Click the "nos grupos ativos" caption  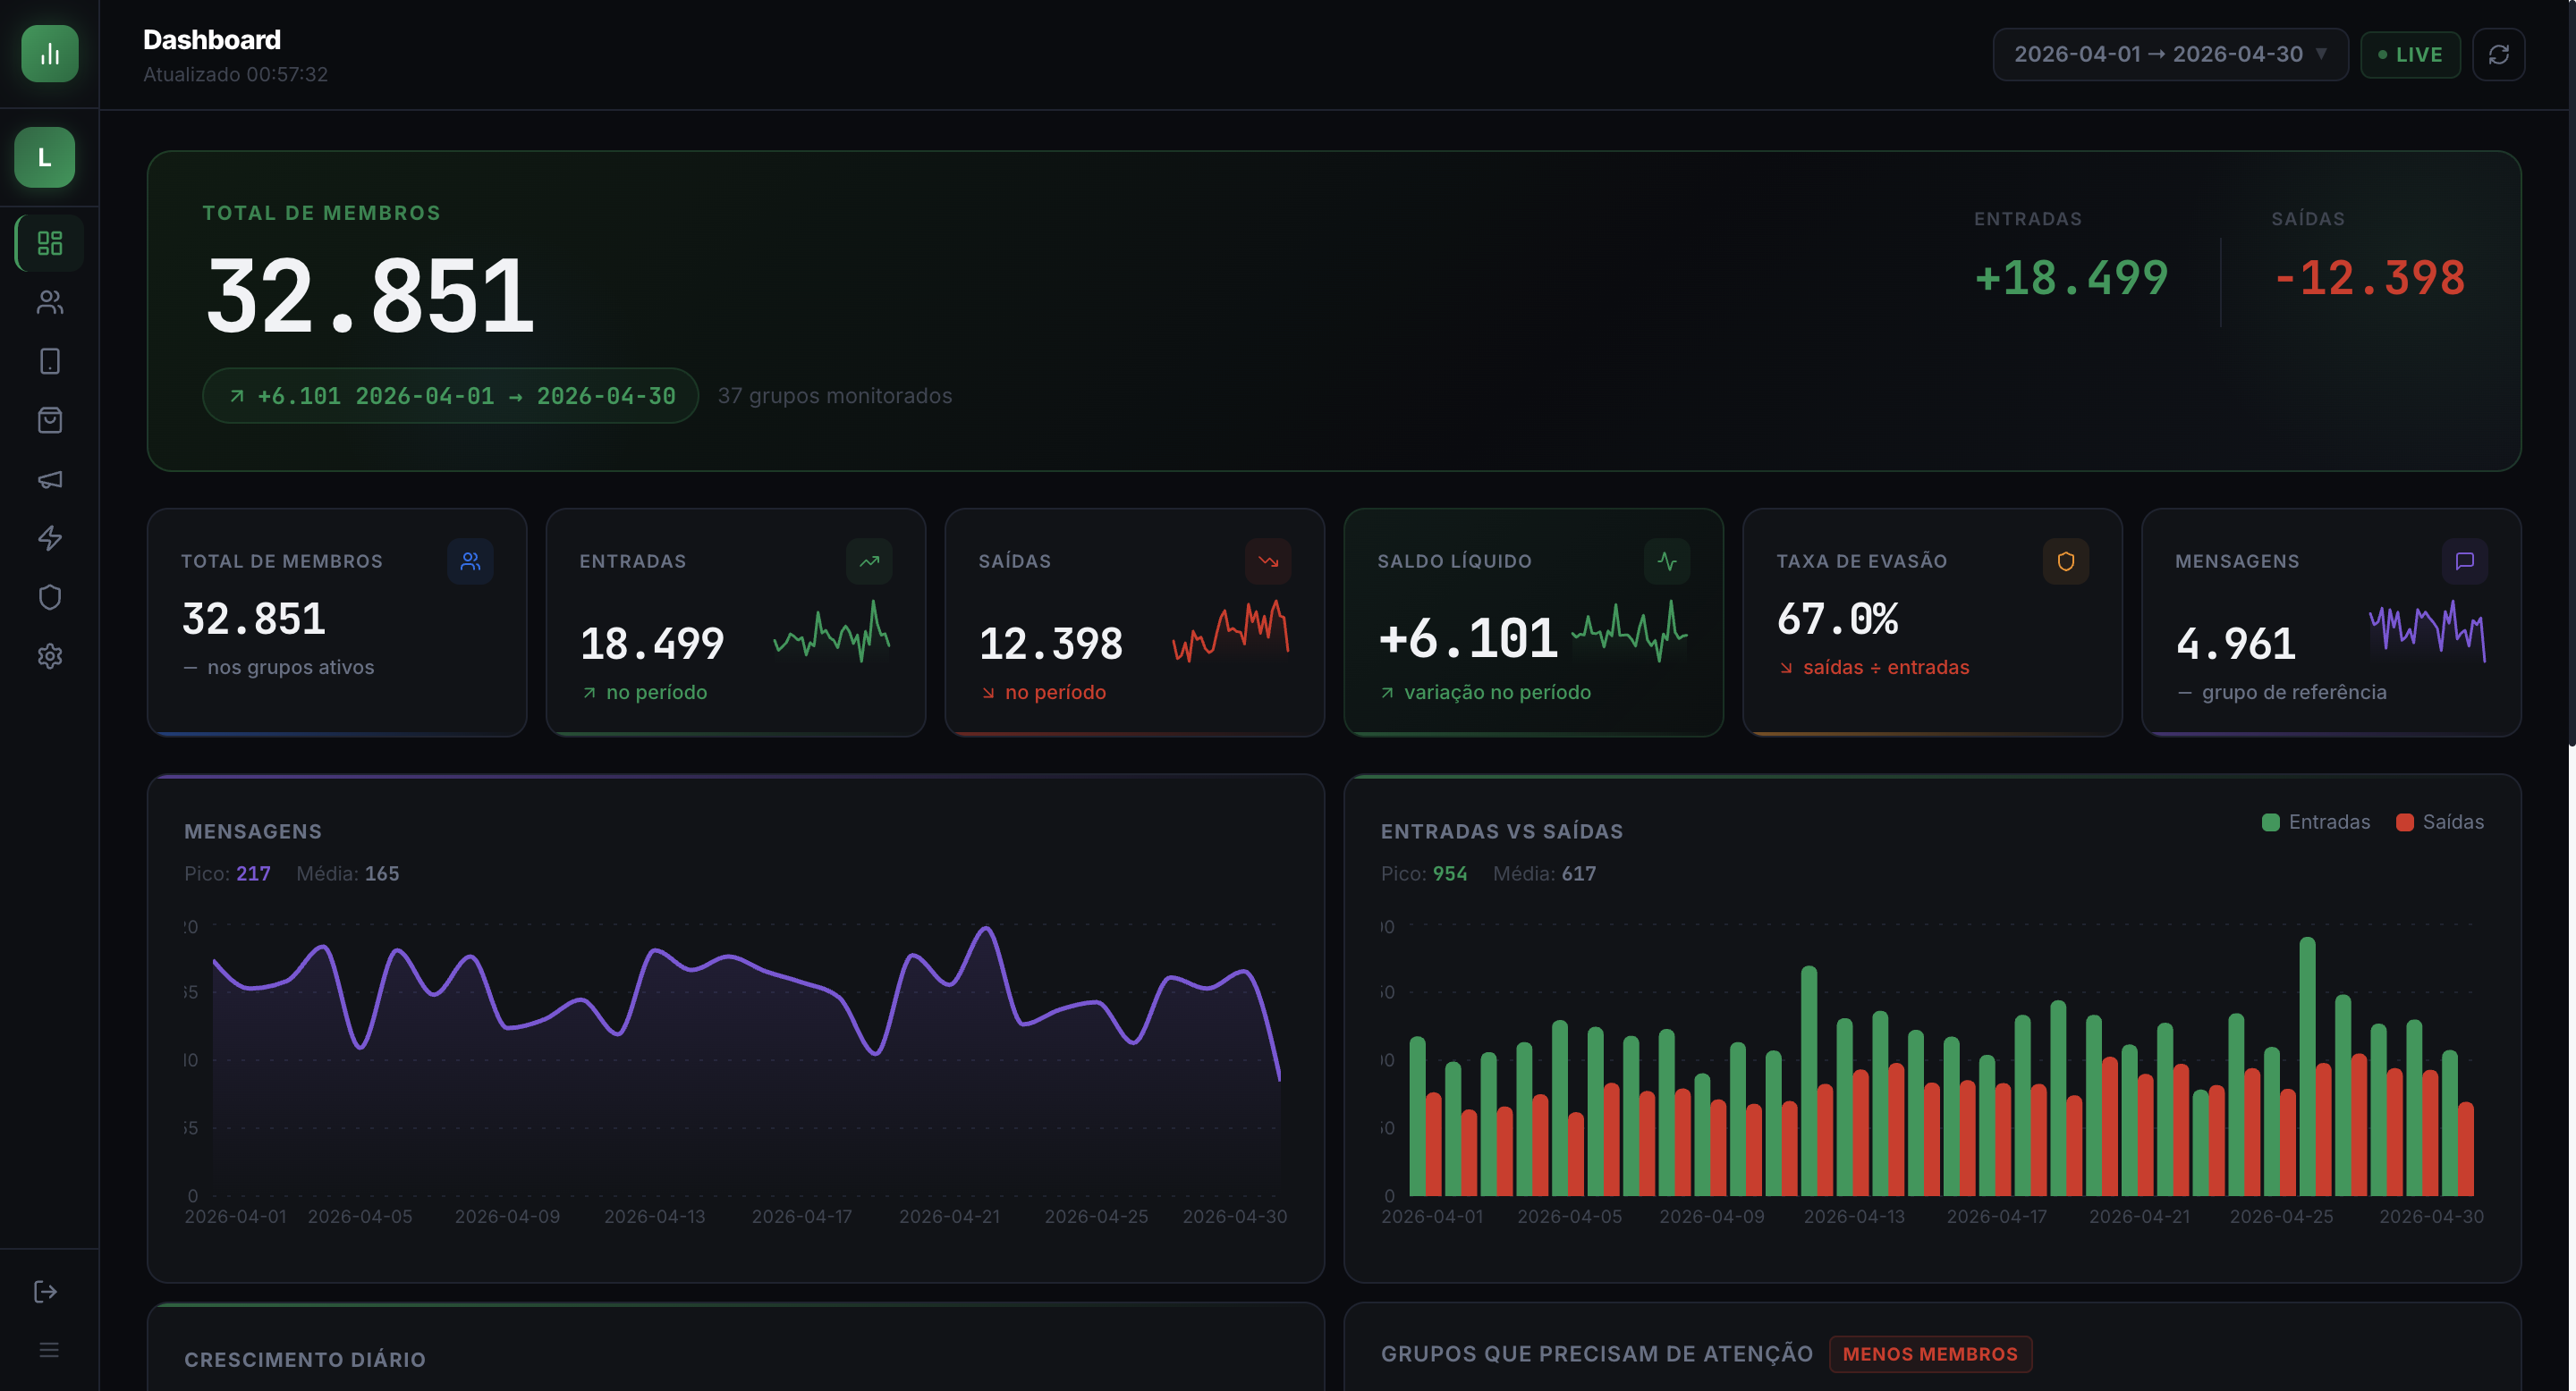tap(290, 668)
